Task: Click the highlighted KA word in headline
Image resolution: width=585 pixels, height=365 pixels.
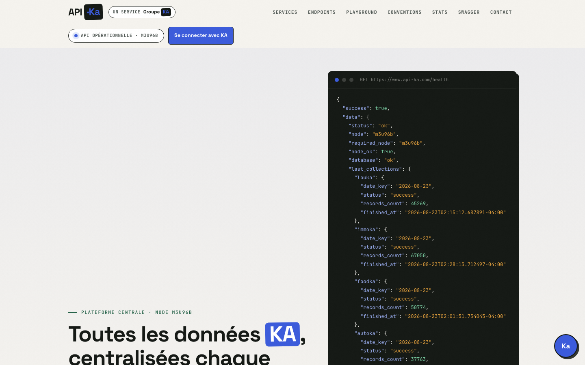Action: [x=283, y=334]
